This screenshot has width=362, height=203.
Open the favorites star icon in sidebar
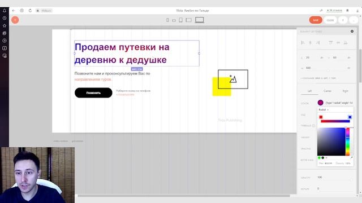click(5, 25)
